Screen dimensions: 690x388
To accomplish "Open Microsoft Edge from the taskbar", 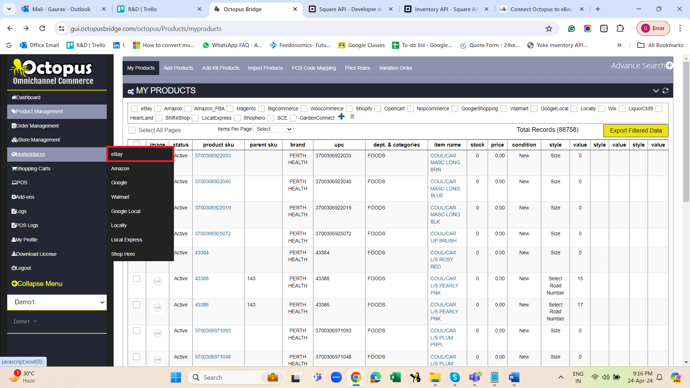I will pyautogui.click(x=376, y=377).
